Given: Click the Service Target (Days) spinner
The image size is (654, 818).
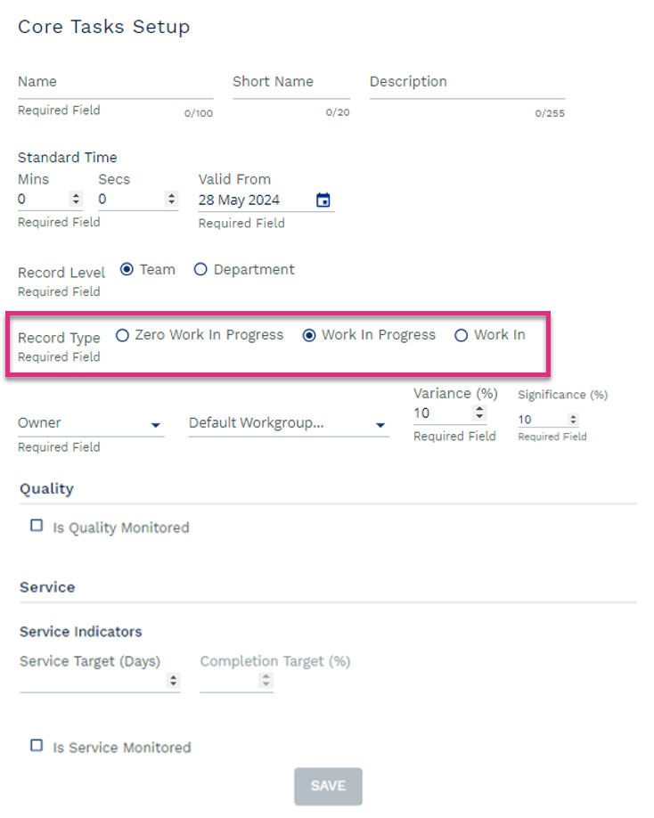Looking at the screenshot, I should (173, 681).
